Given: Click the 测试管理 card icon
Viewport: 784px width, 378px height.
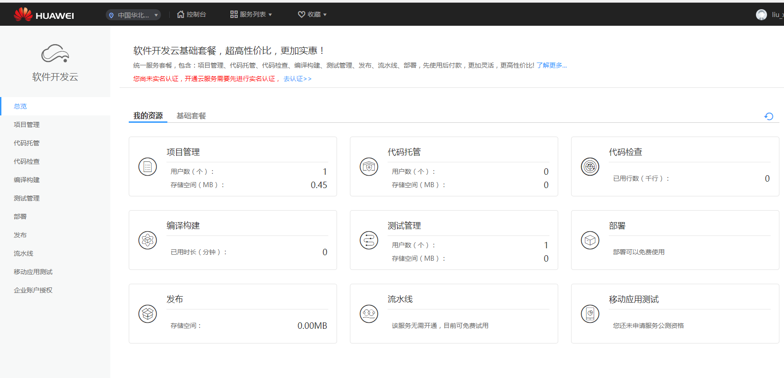Looking at the screenshot, I should click(369, 240).
